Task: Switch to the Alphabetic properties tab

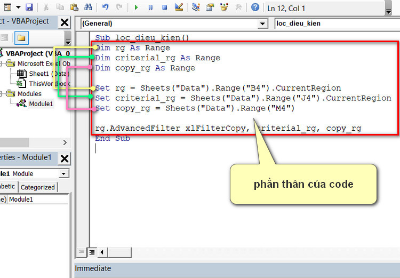Action: pyautogui.click(x=8, y=187)
